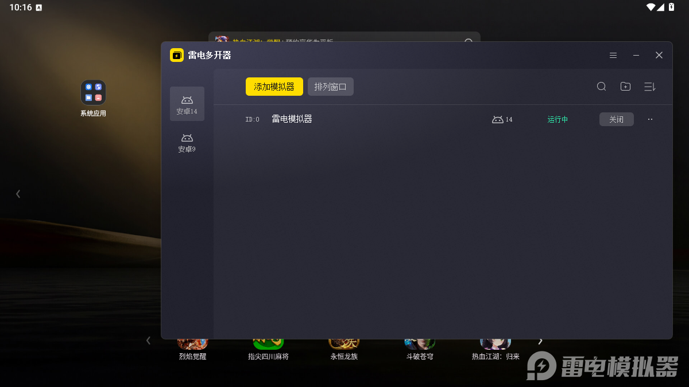The height and width of the screenshot is (387, 689).
Task: Open the 指尖四川麻将 game
Action: tap(268, 344)
